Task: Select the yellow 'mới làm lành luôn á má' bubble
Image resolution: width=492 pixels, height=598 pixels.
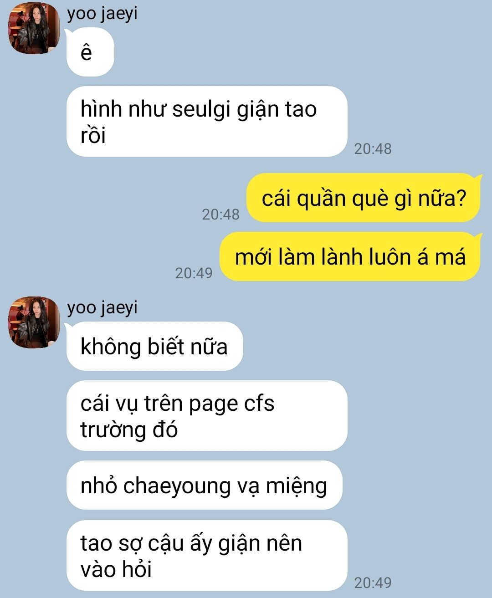Action: pos(350,257)
